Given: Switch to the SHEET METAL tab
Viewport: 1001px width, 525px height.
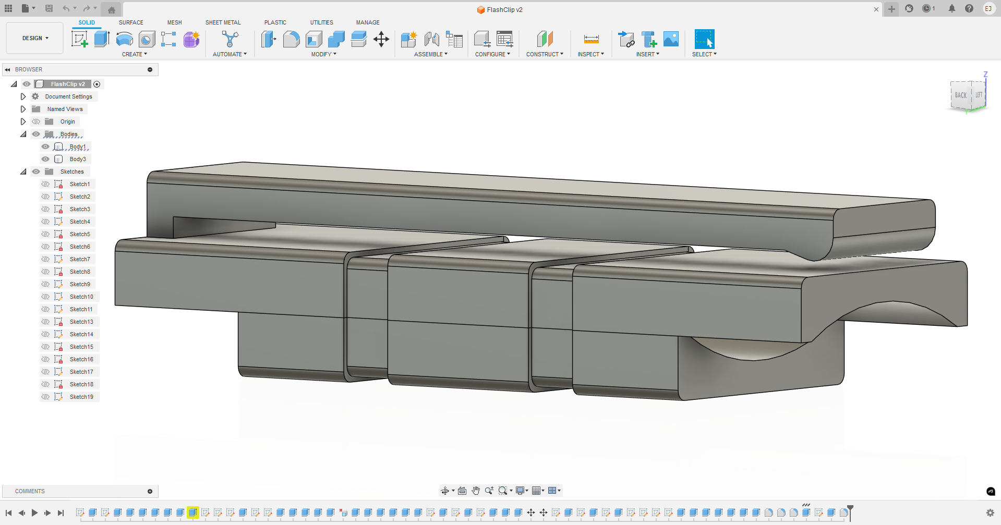Looking at the screenshot, I should click(223, 22).
